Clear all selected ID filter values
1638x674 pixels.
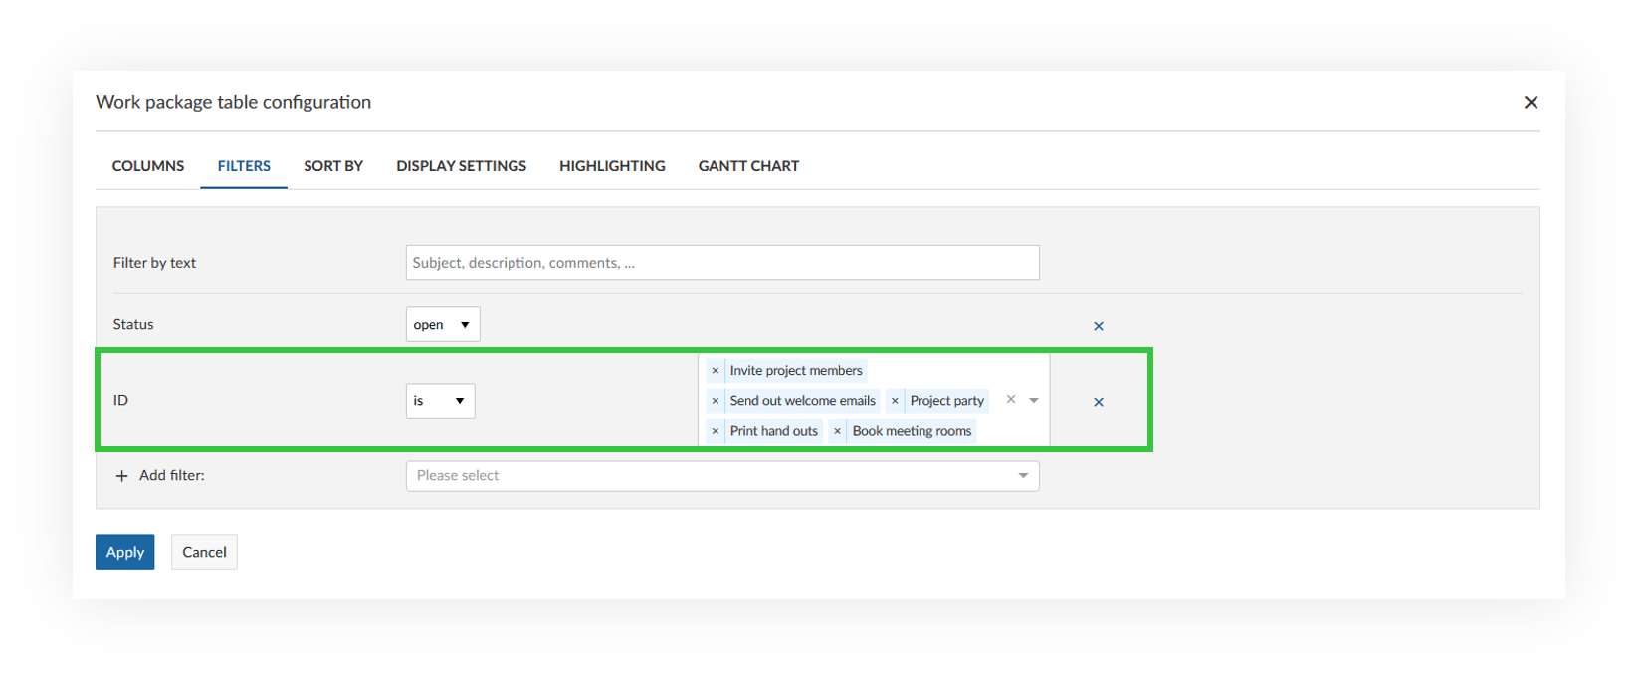click(1011, 399)
